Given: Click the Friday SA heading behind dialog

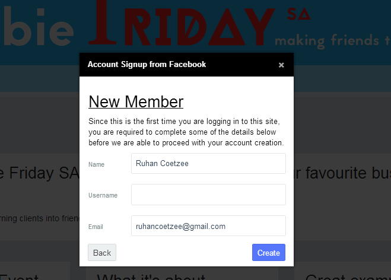Looking at the screenshot, I should pos(40,173).
